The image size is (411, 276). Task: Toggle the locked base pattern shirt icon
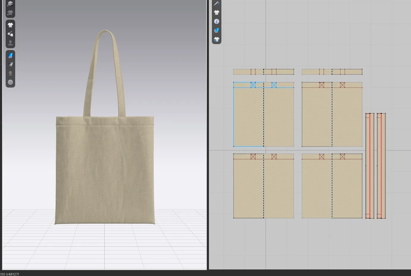[217, 39]
